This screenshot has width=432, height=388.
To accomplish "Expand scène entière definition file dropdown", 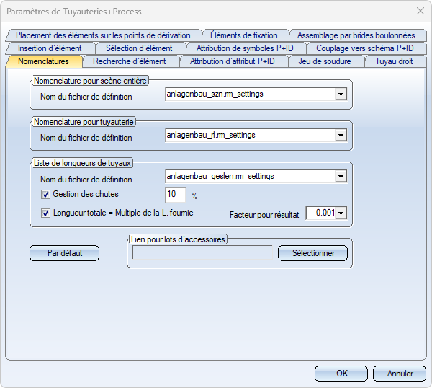I will click(x=341, y=94).
